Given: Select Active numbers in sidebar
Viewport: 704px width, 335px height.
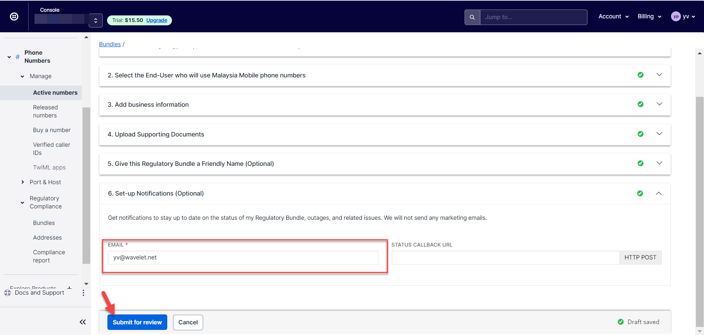Looking at the screenshot, I should pyautogui.click(x=55, y=93).
